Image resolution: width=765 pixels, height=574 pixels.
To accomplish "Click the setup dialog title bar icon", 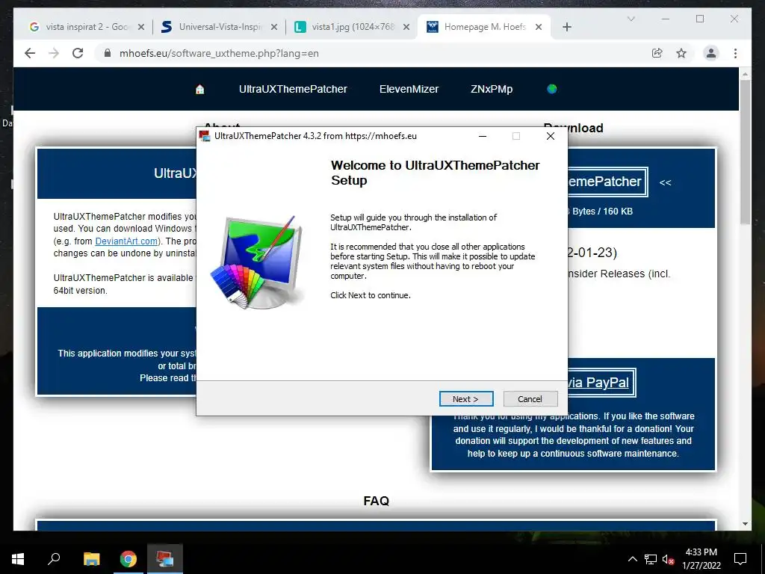I will coord(205,136).
